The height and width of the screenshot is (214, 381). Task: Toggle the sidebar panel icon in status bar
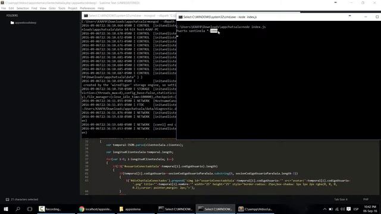click(8, 200)
